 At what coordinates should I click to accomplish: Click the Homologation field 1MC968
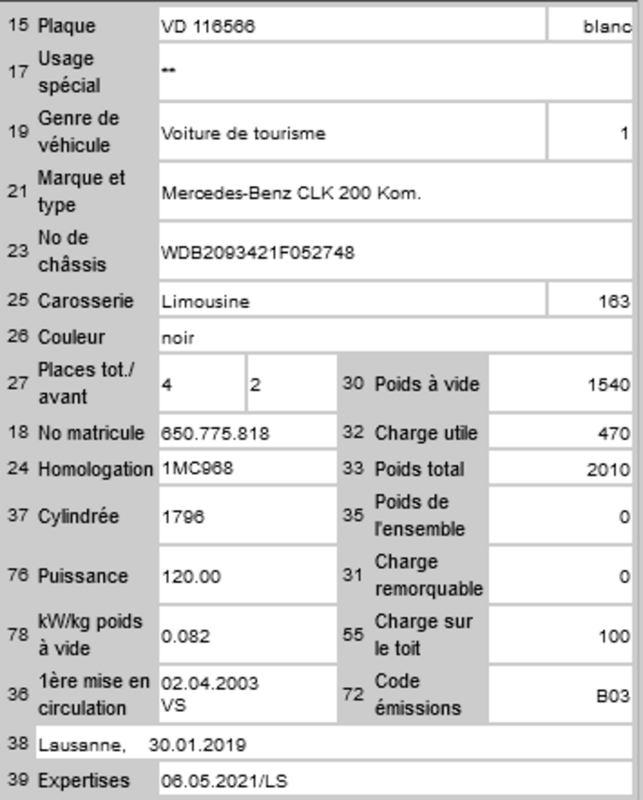coord(248,468)
